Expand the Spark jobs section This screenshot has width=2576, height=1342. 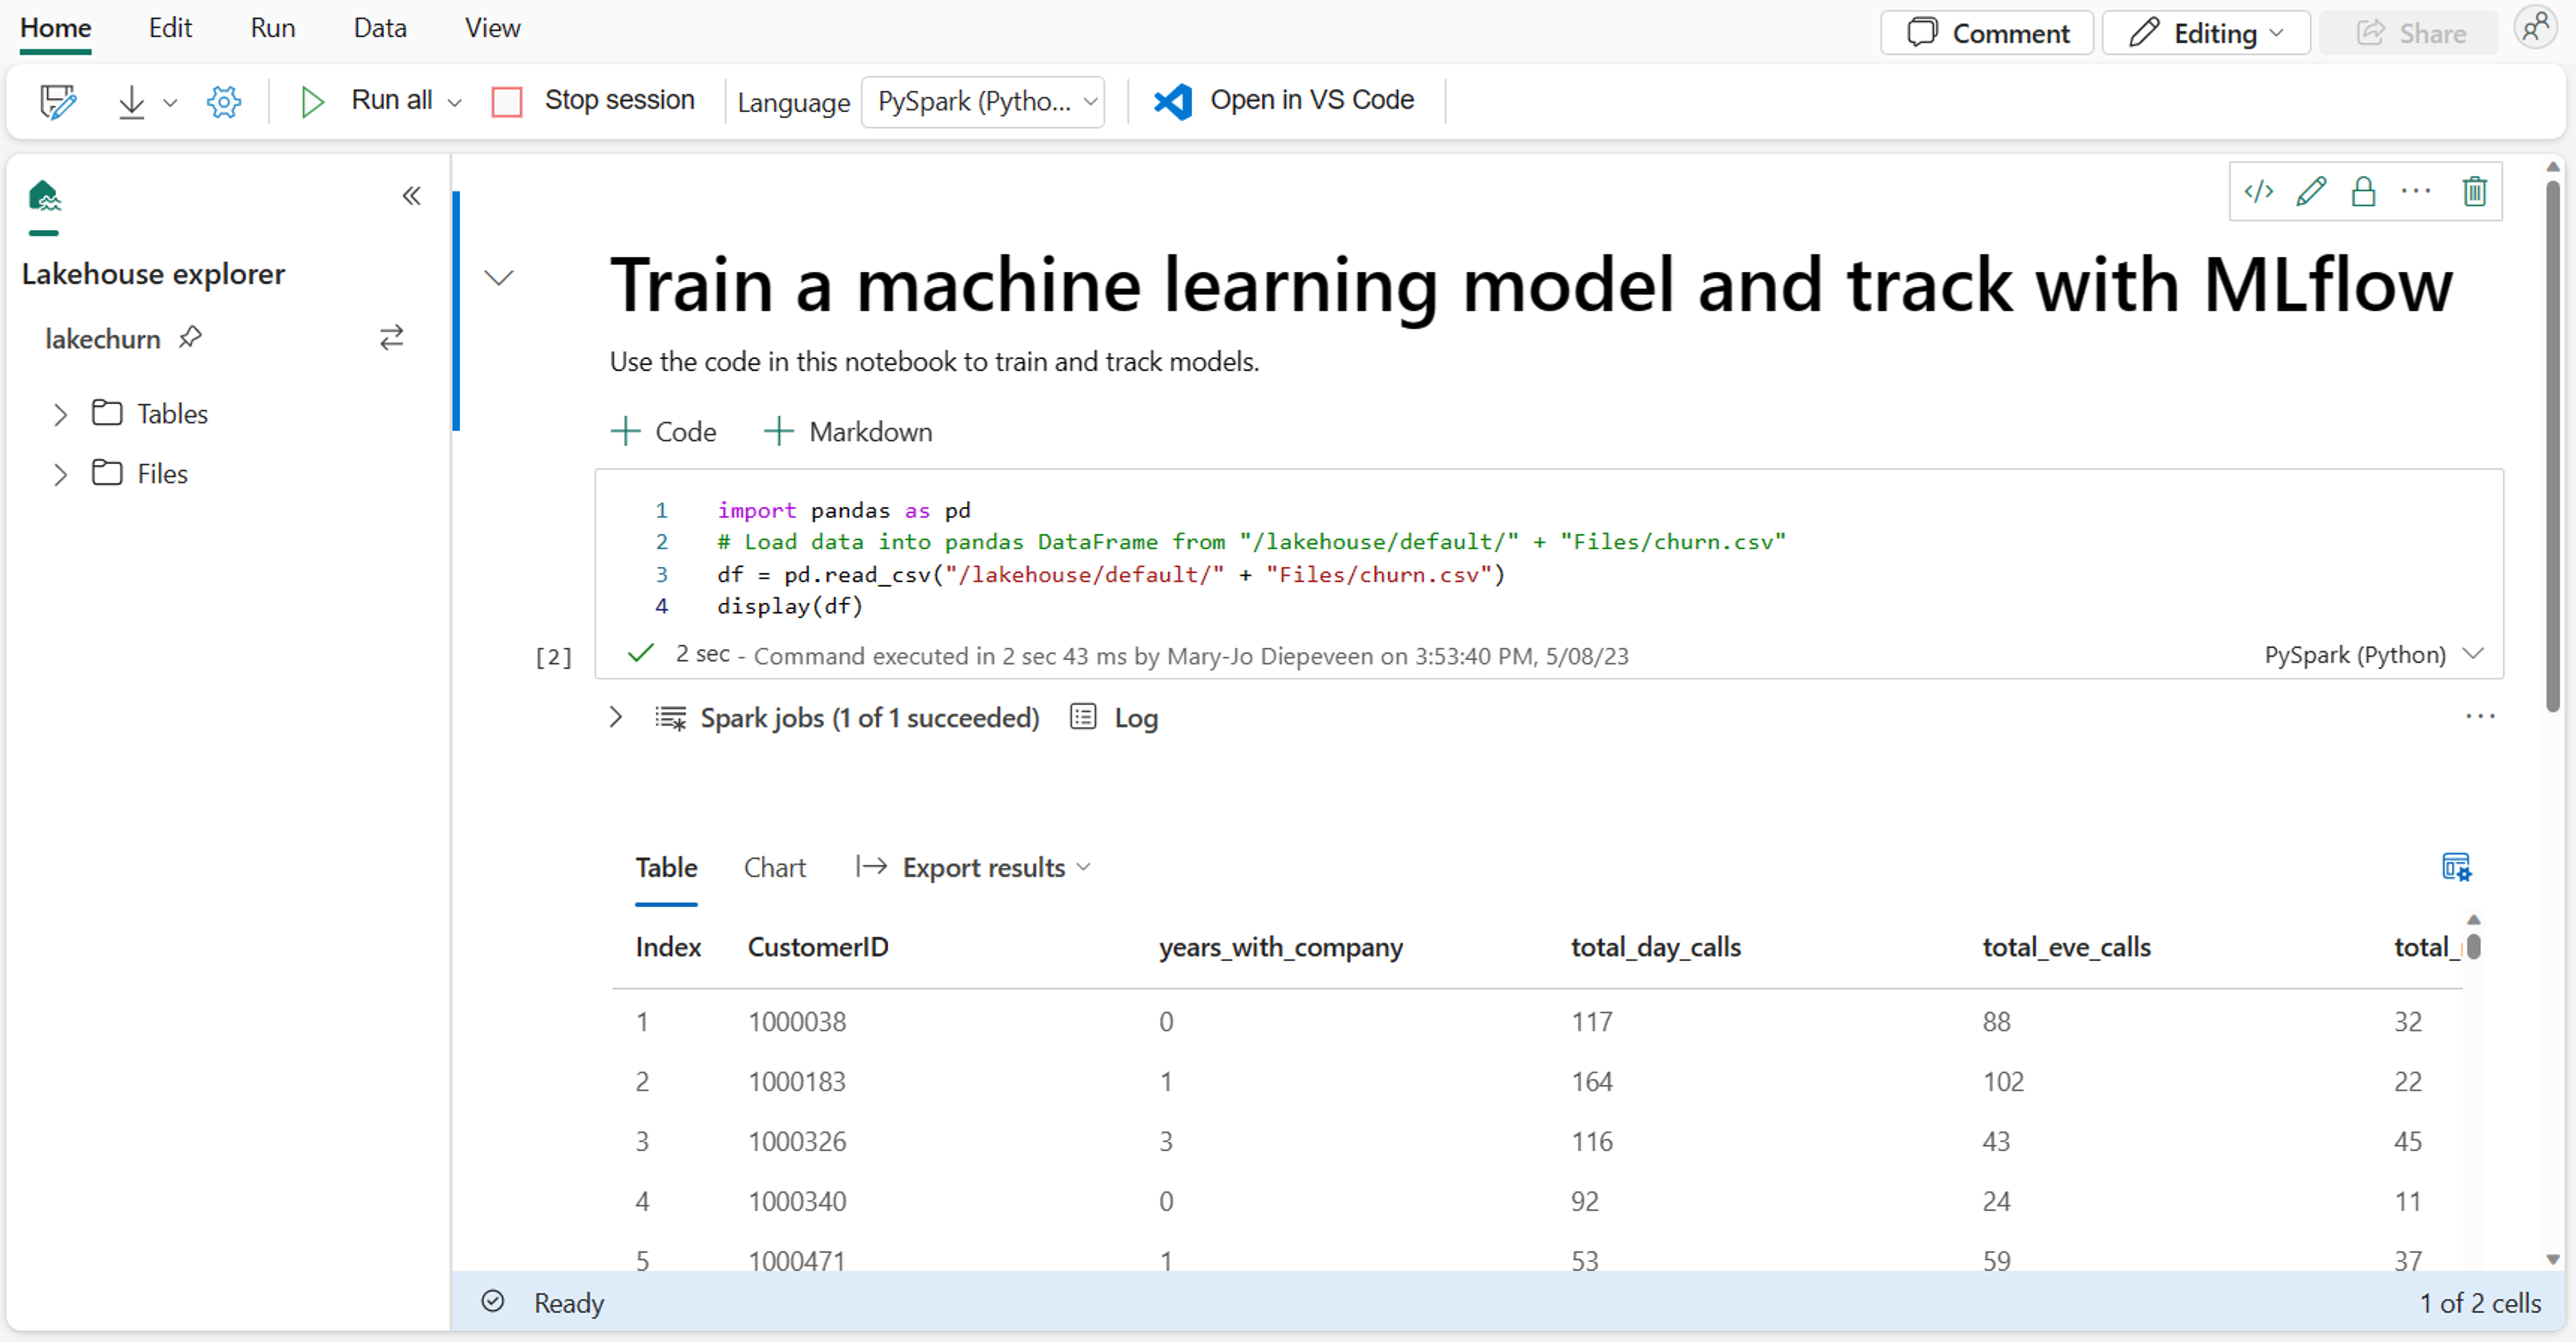point(615,717)
